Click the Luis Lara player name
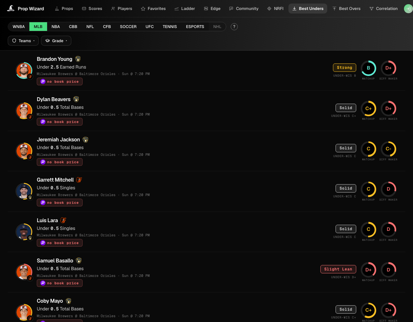The image size is (413, 322). click(x=47, y=220)
